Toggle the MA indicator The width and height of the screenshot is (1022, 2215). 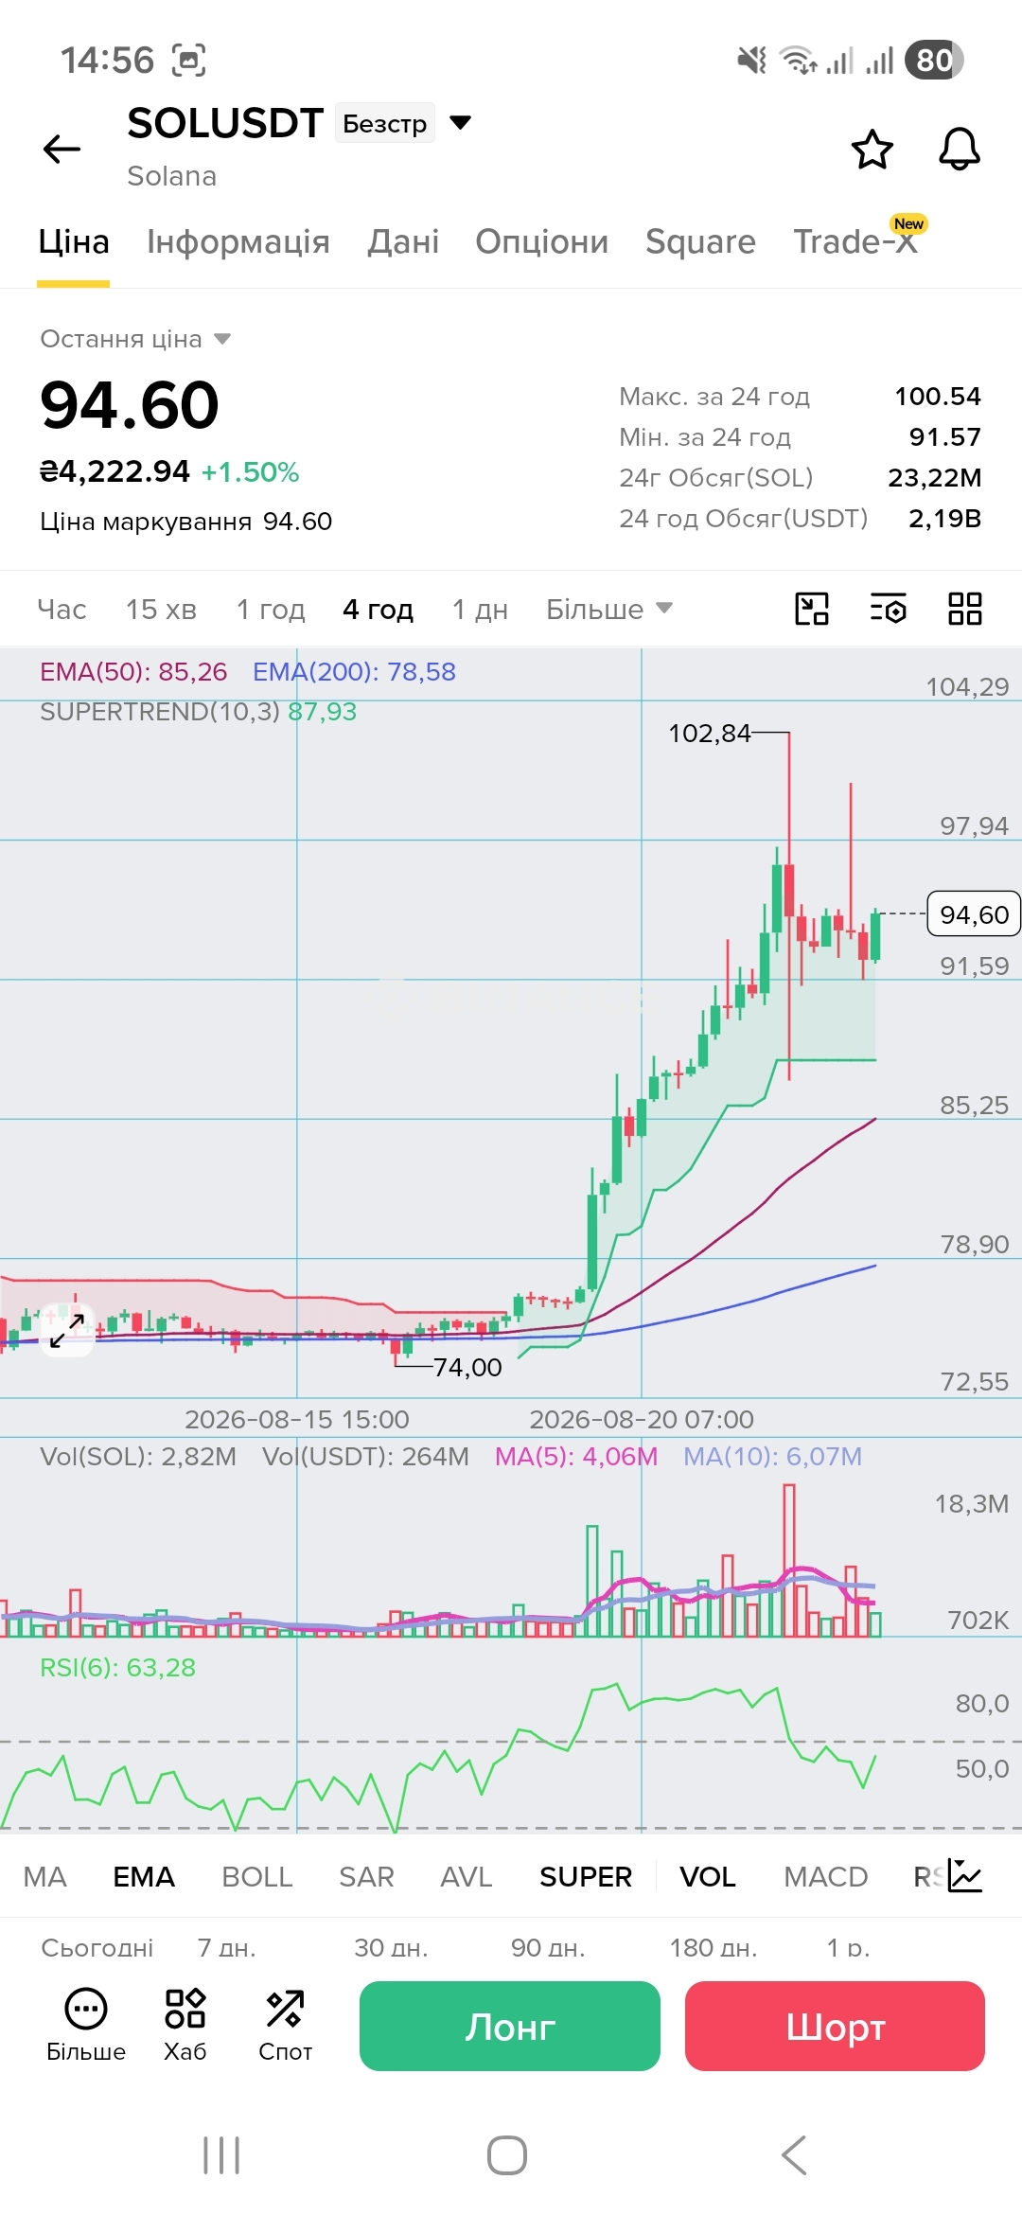[45, 1876]
